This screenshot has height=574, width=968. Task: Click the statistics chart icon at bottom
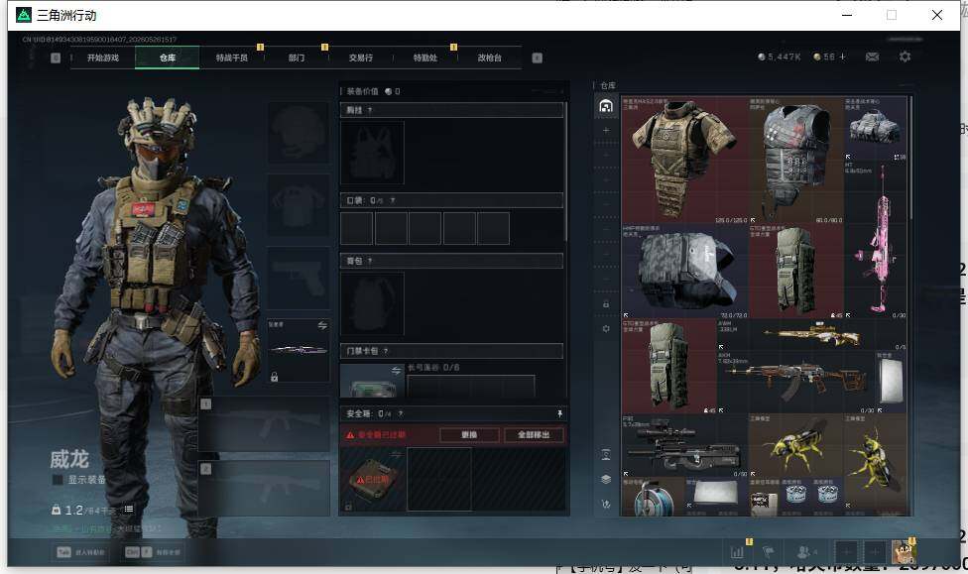[737, 552]
